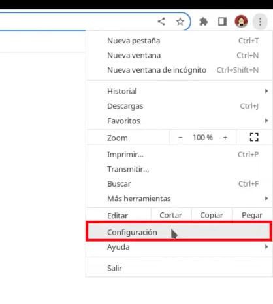Increase zoom with the plus button
273x304 pixels.
pyautogui.click(x=225, y=138)
